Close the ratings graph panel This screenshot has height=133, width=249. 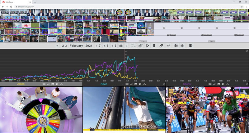coord(247,51)
